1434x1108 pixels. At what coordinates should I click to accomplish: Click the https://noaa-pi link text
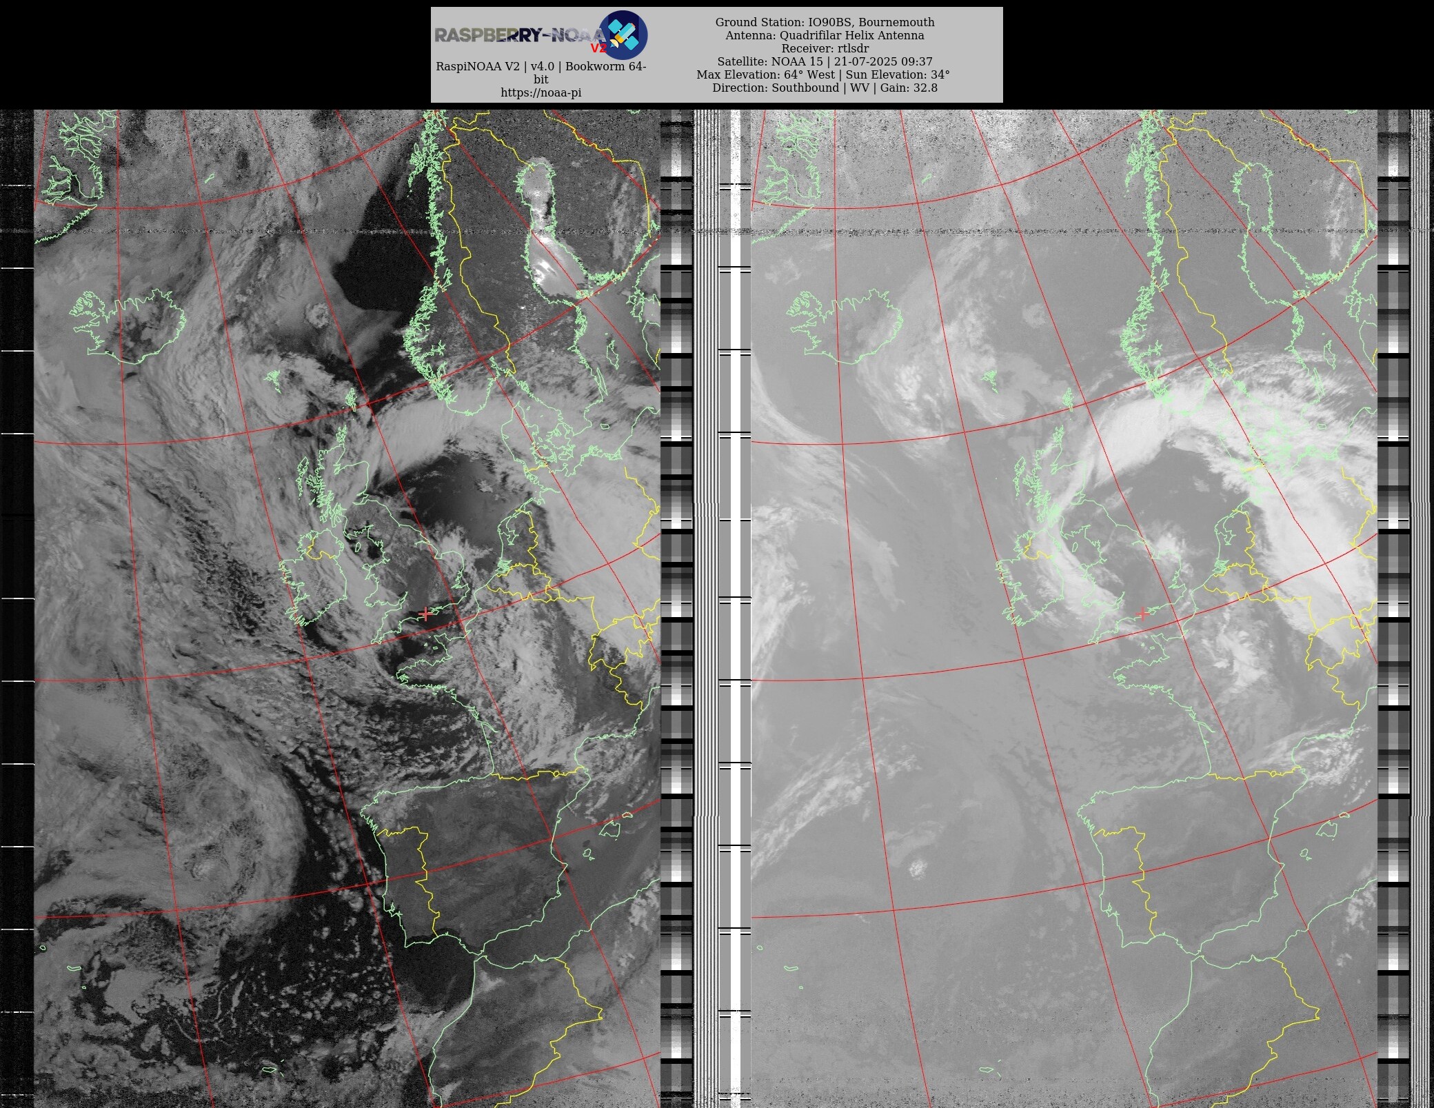(541, 93)
